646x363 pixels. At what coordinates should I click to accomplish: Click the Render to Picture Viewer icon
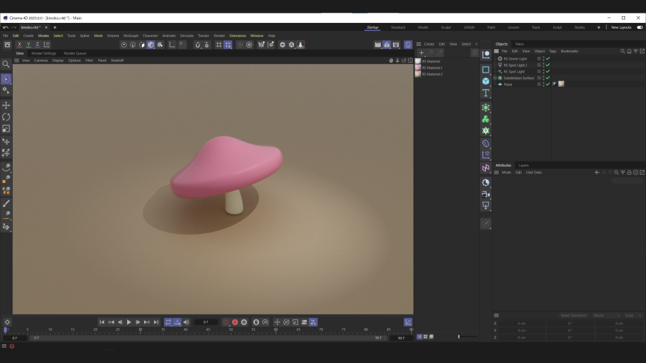point(387,44)
